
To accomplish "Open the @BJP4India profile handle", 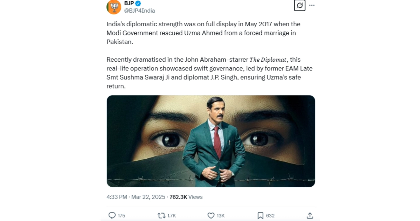I will [140, 11].
